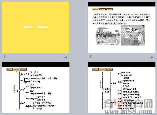Click the white title text on slide 1
Image resolution: width=157 pixels, height=115 pixels.
[36, 27]
